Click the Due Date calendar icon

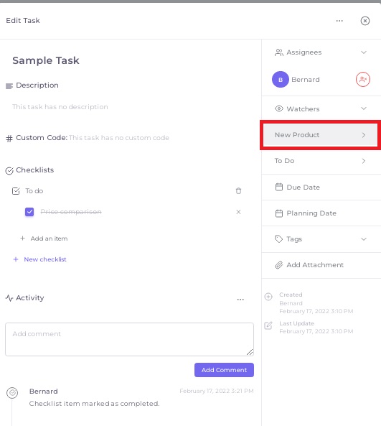[279, 187]
